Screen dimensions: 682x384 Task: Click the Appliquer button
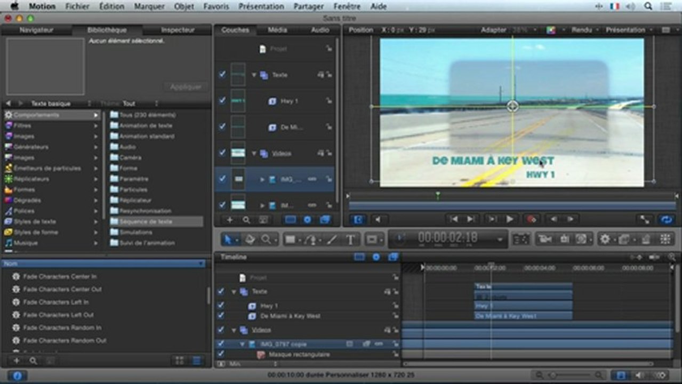tap(186, 86)
